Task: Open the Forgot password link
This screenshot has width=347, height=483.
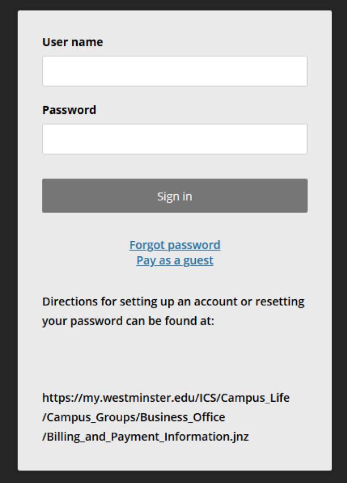Action: click(175, 245)
